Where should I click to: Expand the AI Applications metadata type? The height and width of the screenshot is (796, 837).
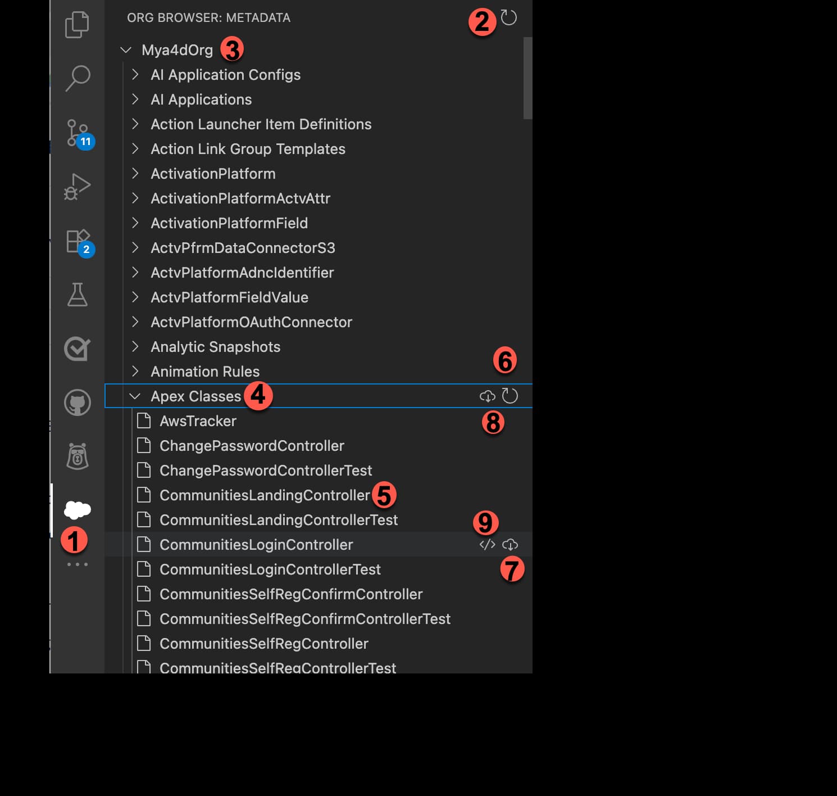(x=135, y=99)
